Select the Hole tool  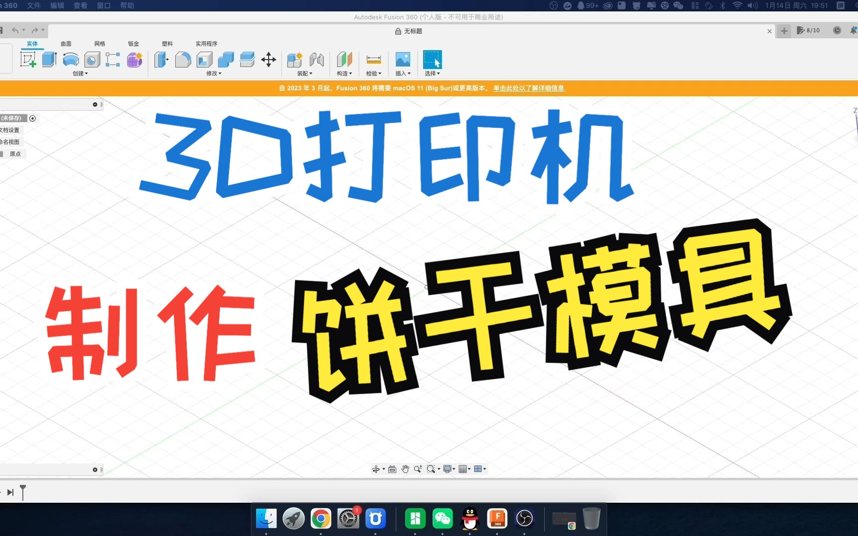tap(92, 60)
